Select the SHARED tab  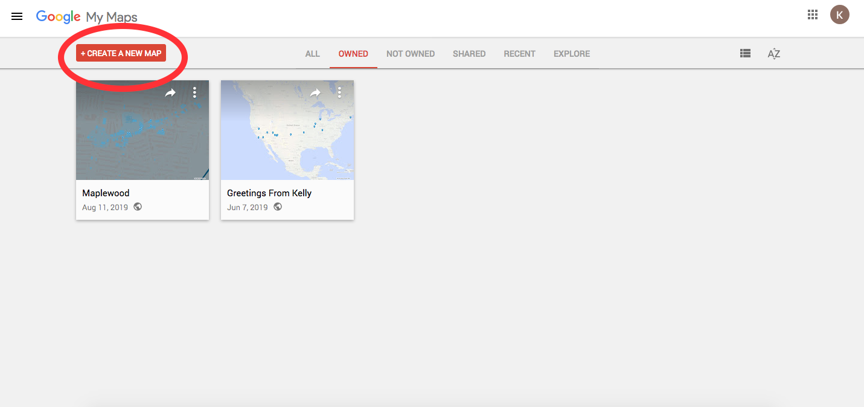tap(469, 53)
